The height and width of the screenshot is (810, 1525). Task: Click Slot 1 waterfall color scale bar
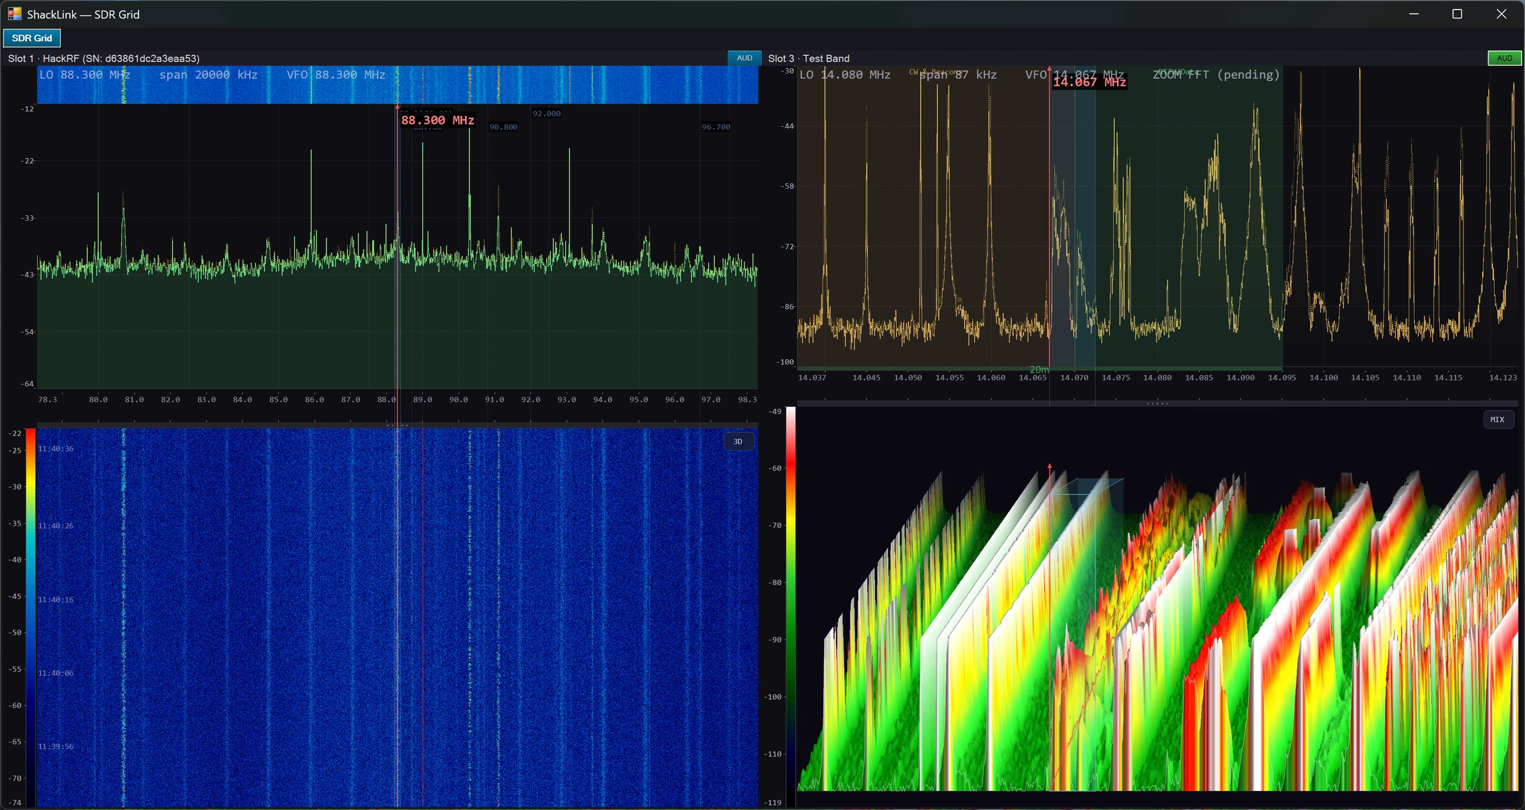tap(30, 618)
